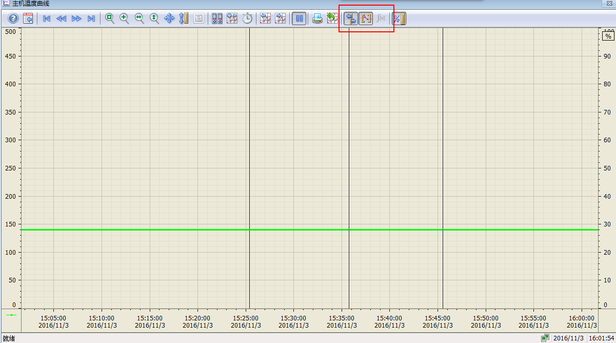The width and height of the screenshot is (616, 343).
Task: Open the select data connection icon
Action: point(217,19)
